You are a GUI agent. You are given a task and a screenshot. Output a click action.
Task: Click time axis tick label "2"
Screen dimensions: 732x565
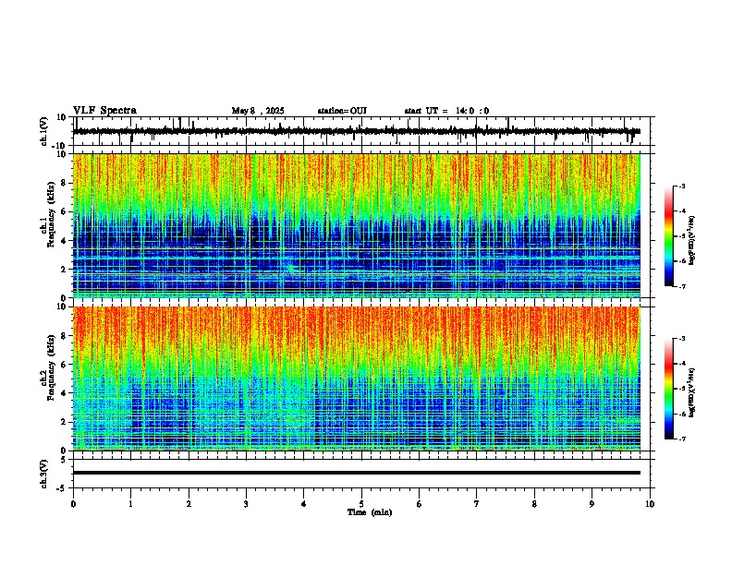[x=189, y=504]
